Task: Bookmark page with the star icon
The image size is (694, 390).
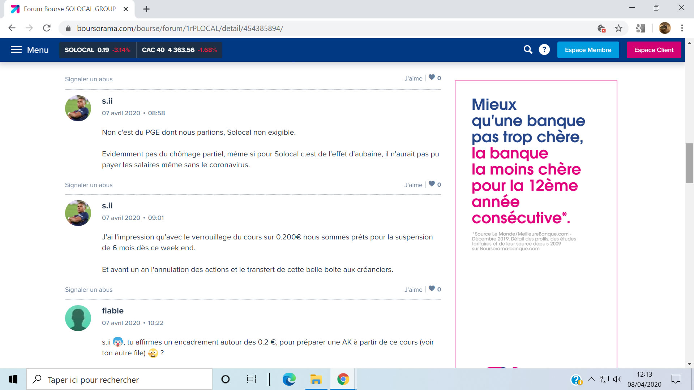Action: (618, 28)
